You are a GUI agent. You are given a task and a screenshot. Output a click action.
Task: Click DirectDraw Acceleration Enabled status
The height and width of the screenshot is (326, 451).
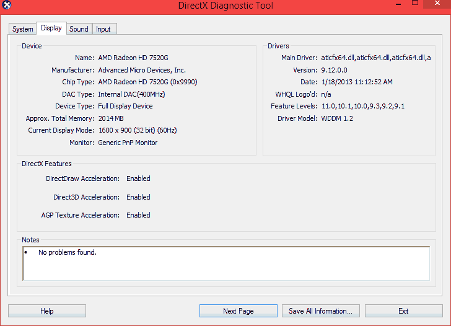pos(138,178)
